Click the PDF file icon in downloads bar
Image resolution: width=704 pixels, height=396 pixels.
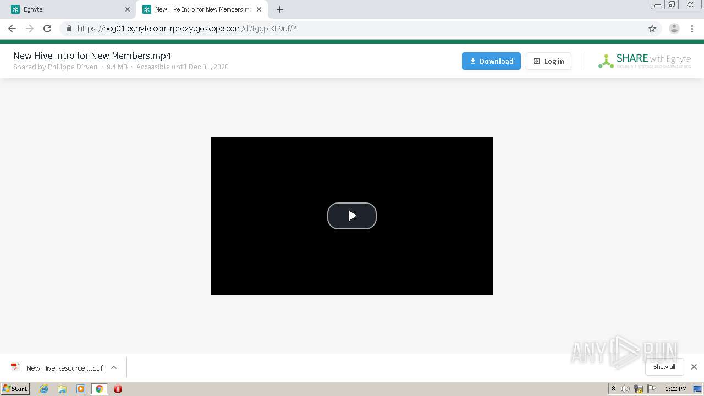(15, 367)
